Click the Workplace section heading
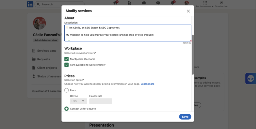 73,48
